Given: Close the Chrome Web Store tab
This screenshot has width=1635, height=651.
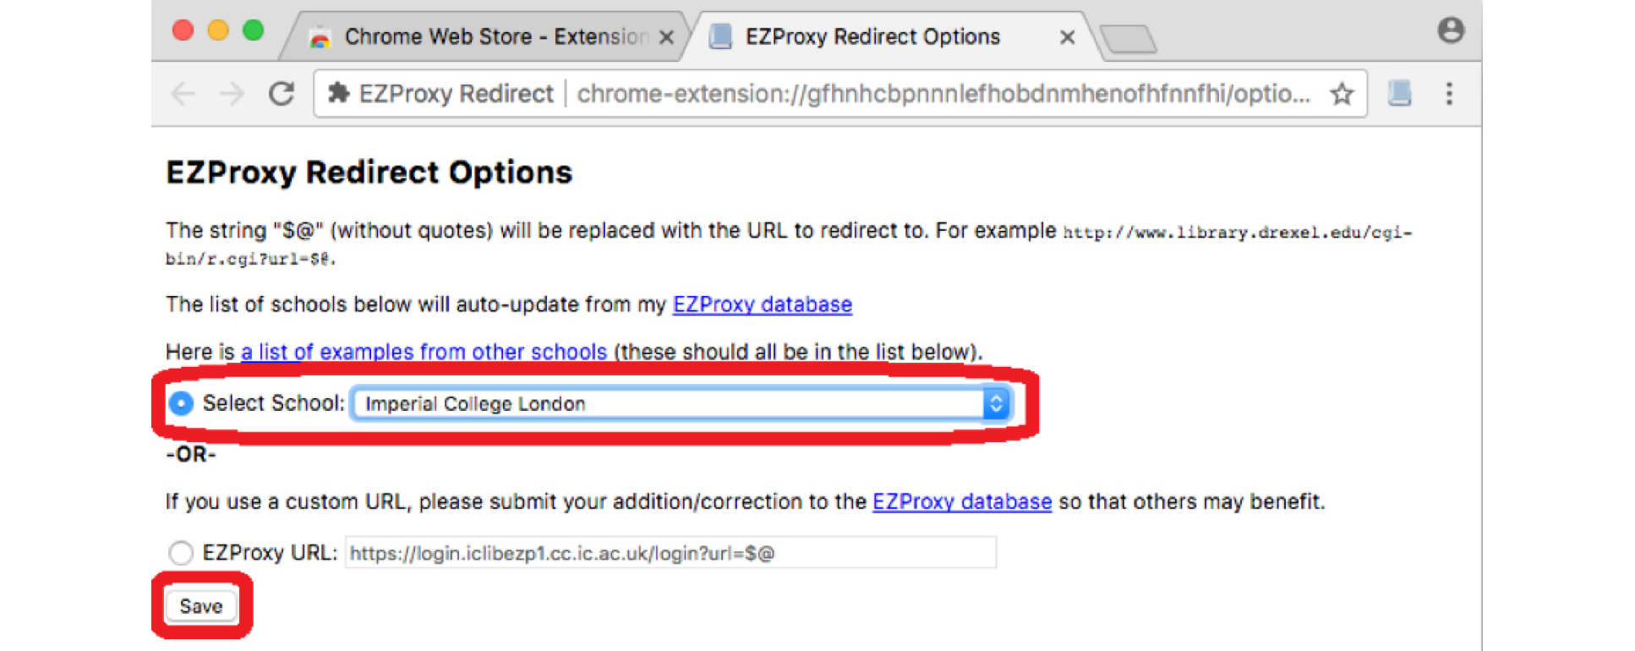Looking at the screenshot, I should (666, 37).
